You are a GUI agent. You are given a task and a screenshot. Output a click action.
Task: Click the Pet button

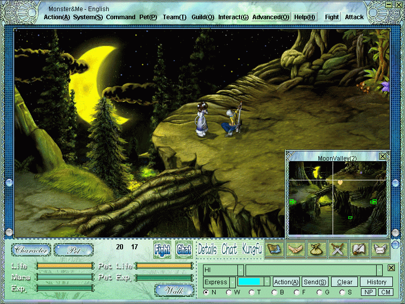coord(73,250)
